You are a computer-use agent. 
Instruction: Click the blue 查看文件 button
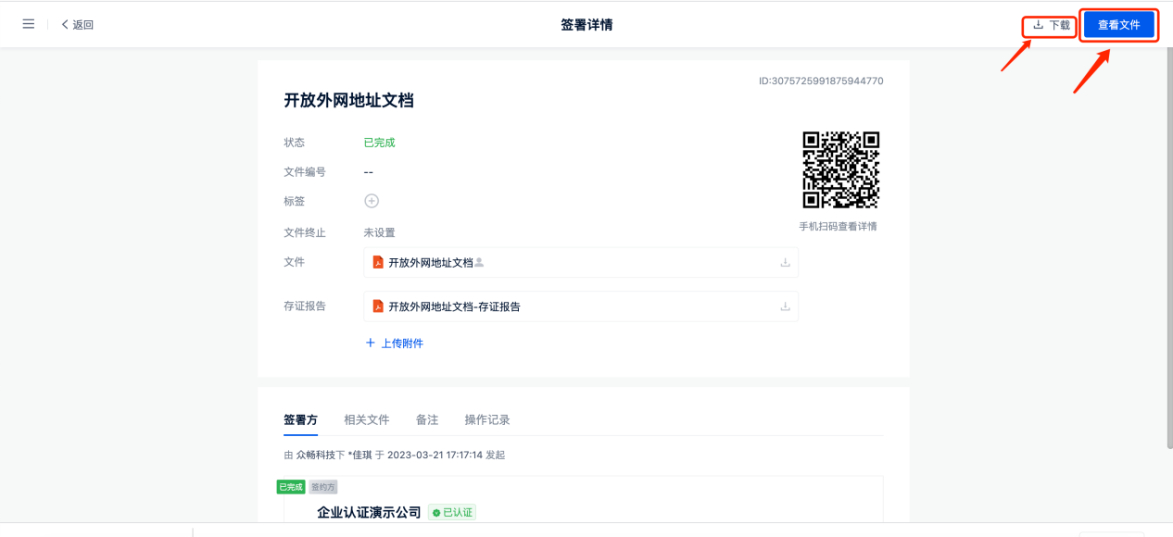coord(1118,25)
